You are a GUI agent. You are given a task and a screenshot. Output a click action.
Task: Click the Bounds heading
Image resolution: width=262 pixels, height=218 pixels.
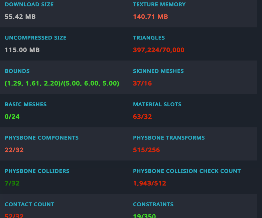[17, 71]
